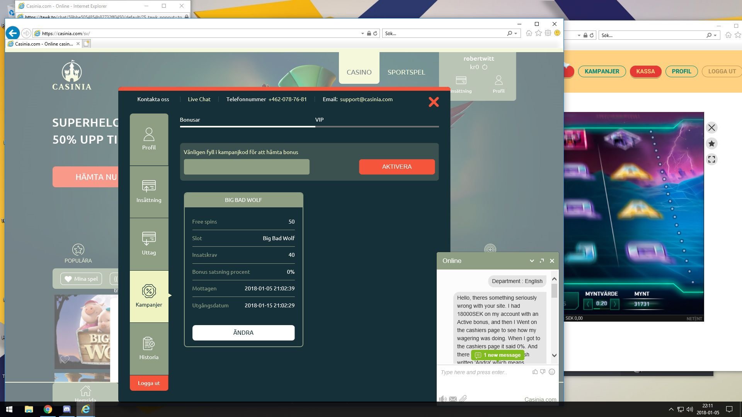Refresh balance icon next to kr0
Image resolution: width=742 pixels, height=417 pixels.
tap(485, 67)
